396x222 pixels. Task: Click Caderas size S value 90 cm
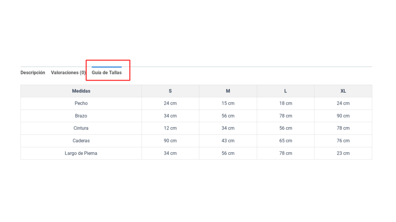(170, 141)
